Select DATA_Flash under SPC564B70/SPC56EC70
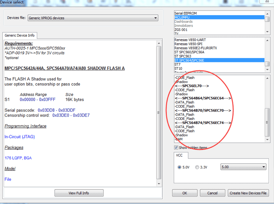Image resolution: width=274 pixels, height=204 pixels. point(219,115)
